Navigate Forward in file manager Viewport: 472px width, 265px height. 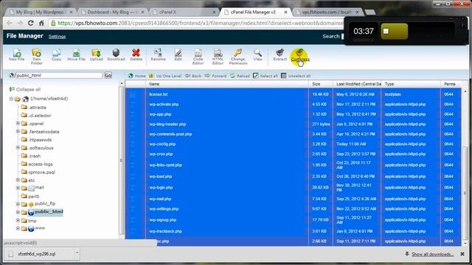coord(215,76)
